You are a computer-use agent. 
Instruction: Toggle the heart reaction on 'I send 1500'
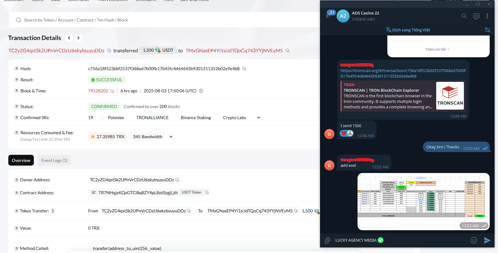(347, 133)
